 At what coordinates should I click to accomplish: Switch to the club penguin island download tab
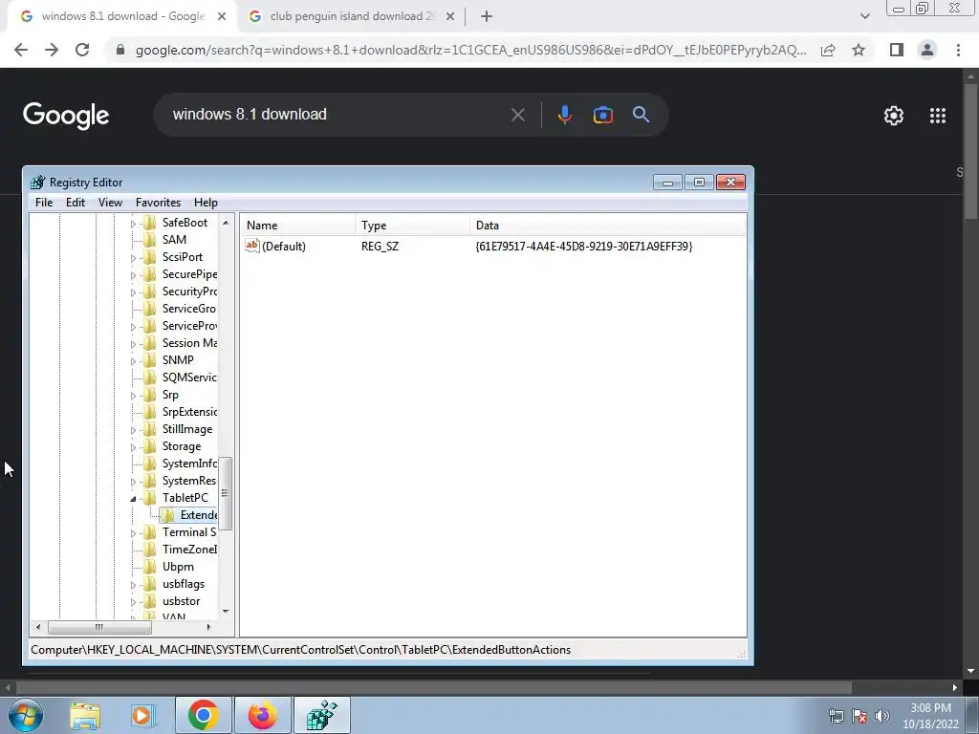point(352,16)
